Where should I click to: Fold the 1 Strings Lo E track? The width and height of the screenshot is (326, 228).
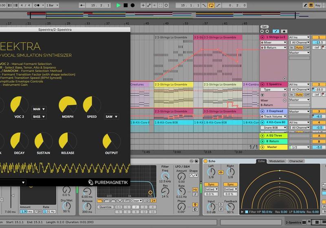coord(262,37)
